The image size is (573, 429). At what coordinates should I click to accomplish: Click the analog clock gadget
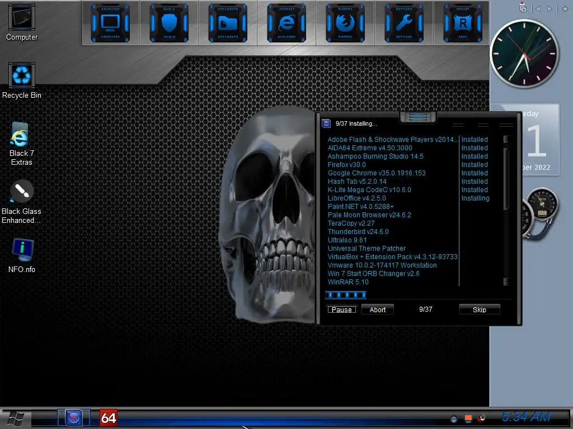(x=524, y=54)
